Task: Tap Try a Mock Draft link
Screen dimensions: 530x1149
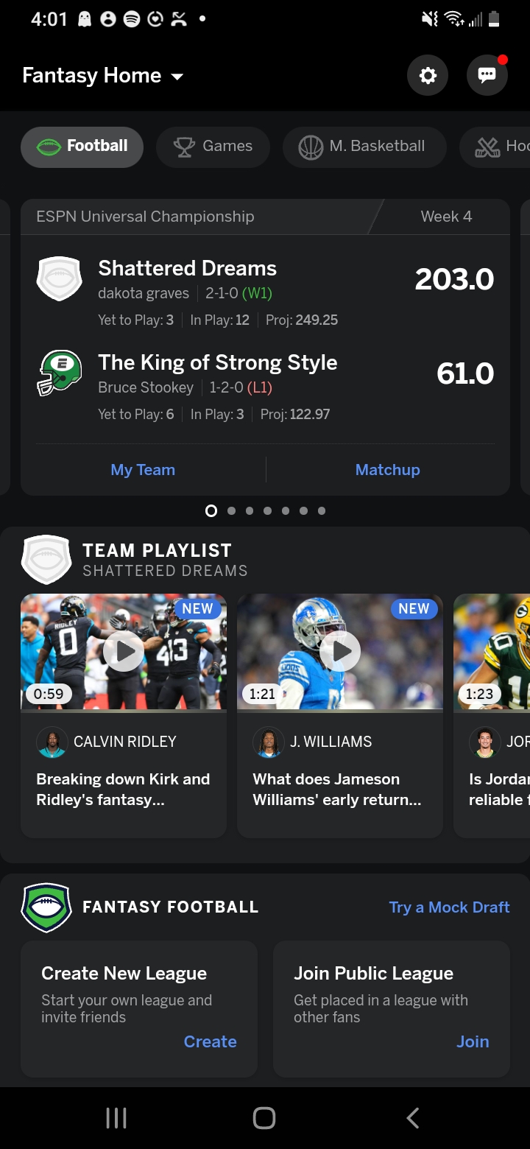Action: [x=449, y=907]
